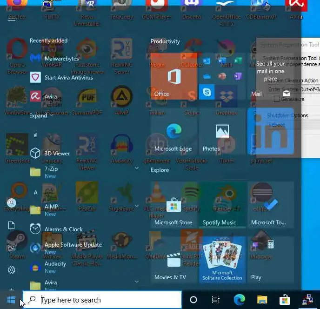Select the # letter index header
The height and width of the screenshot is (309, 320).
[35, 135]
